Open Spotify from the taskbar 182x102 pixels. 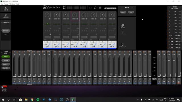tap(38, 99)
